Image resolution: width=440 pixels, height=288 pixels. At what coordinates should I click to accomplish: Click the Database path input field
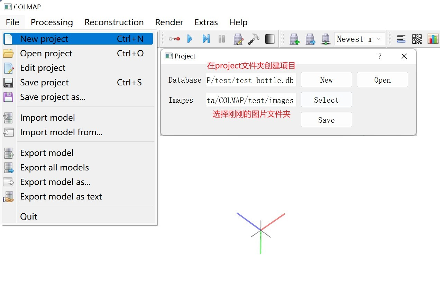tap(251, 80)
